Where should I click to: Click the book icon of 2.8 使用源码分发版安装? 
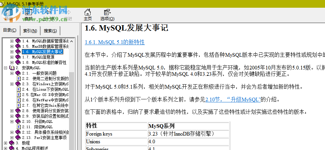click(x=18, y=111)
